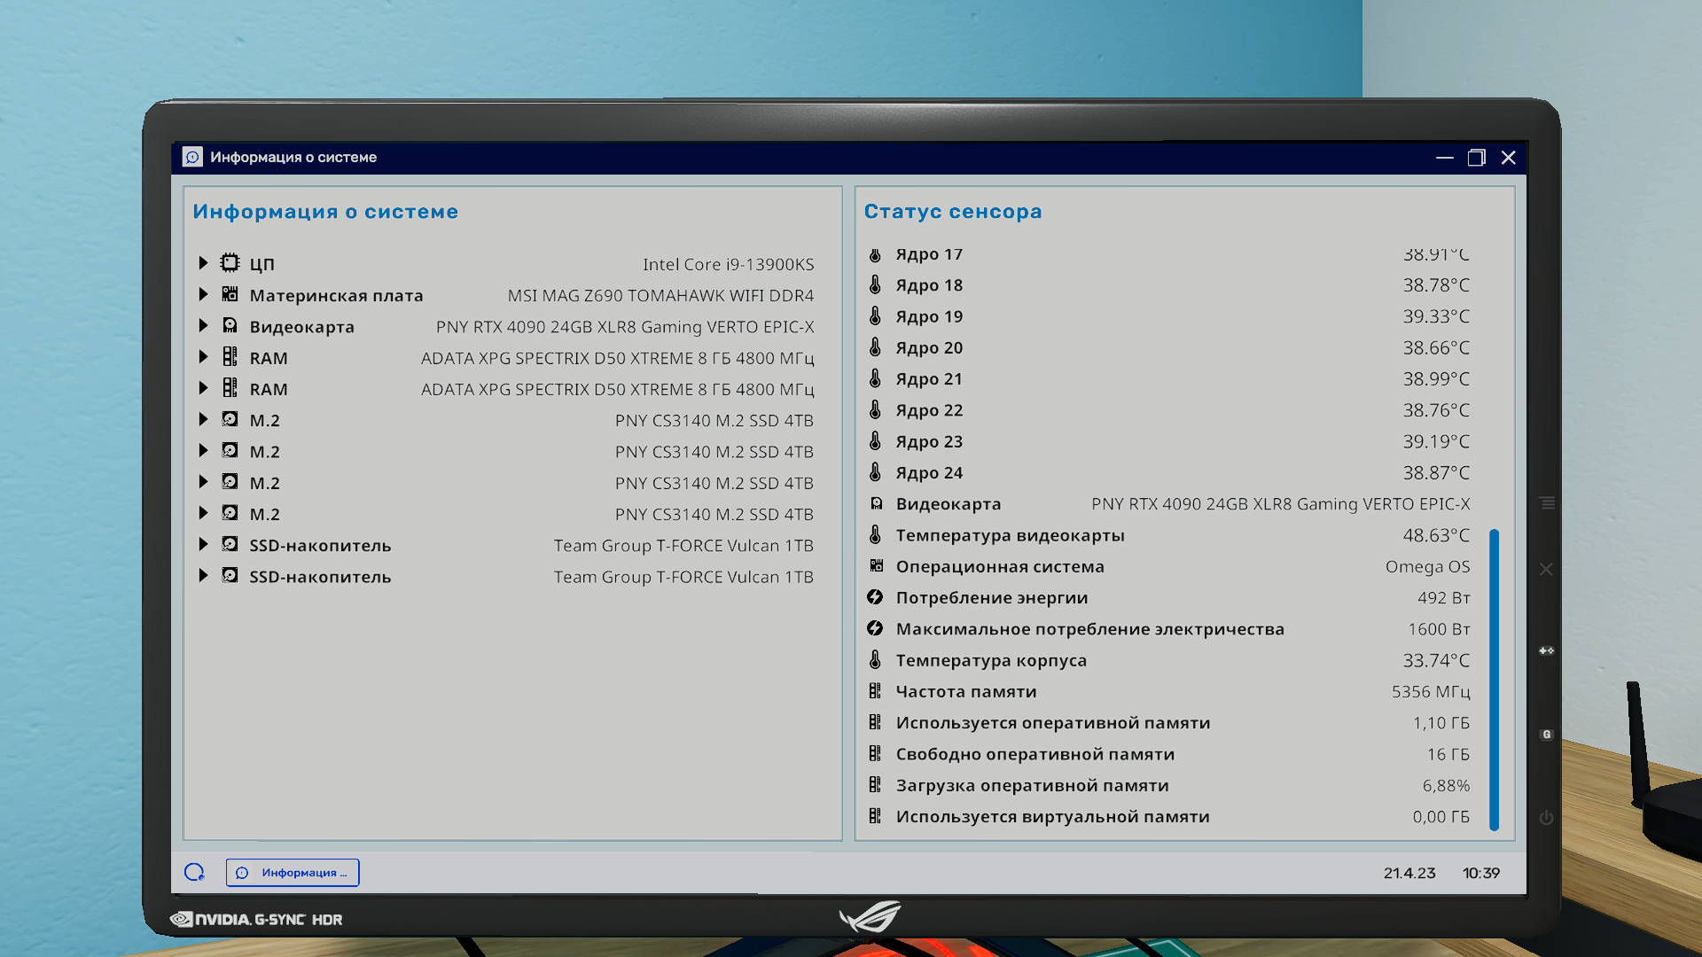Select the 6,88% memory load value

coord(1446,785)
